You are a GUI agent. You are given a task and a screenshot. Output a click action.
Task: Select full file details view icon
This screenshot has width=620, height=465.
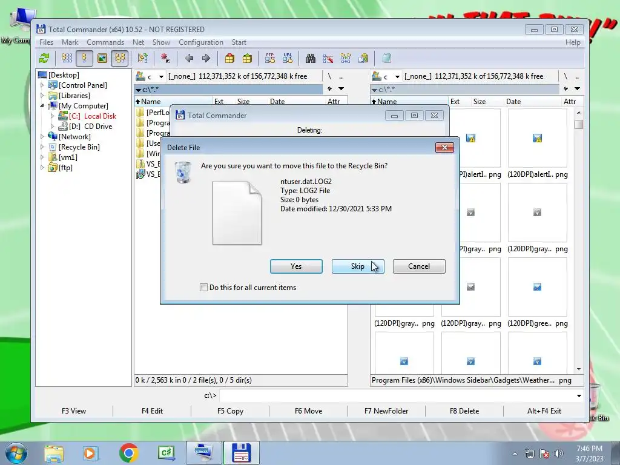point(84,59)
